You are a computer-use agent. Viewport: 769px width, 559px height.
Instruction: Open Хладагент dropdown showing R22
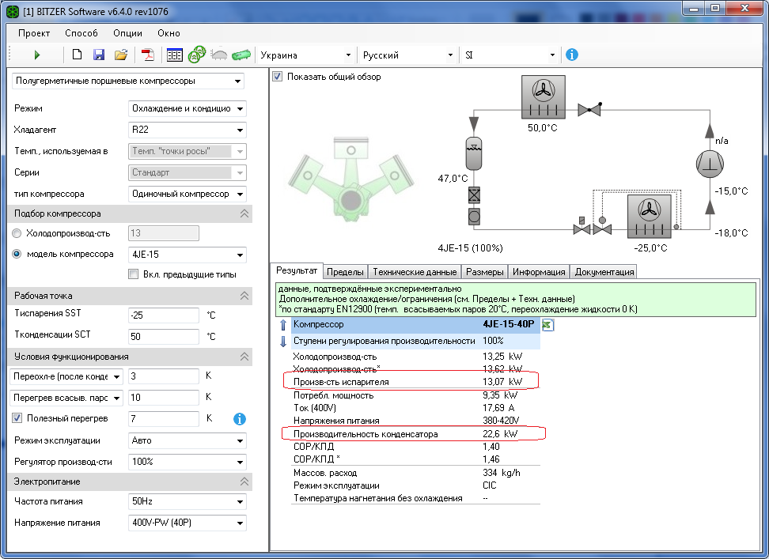(188, 130)
